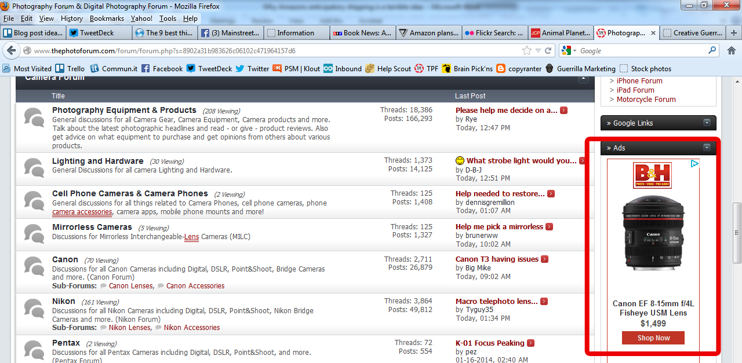Image resolution: width=742 pixels, height=363 pixels.
Task: Open the Help Scout bookmark
Action: (x=388, y=68)
